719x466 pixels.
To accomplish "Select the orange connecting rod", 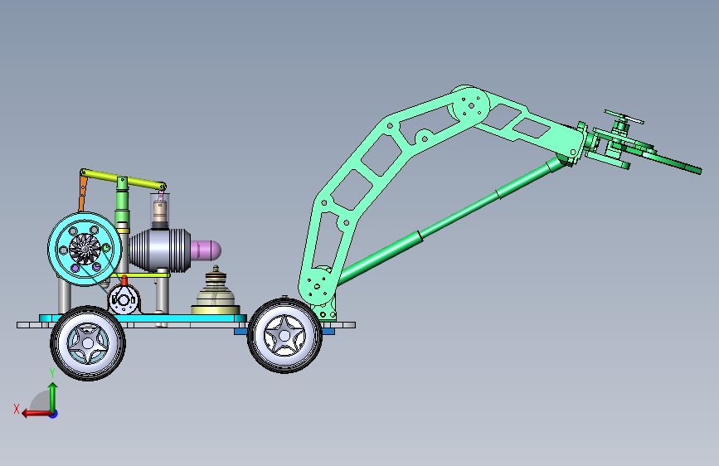I will 83,192.
